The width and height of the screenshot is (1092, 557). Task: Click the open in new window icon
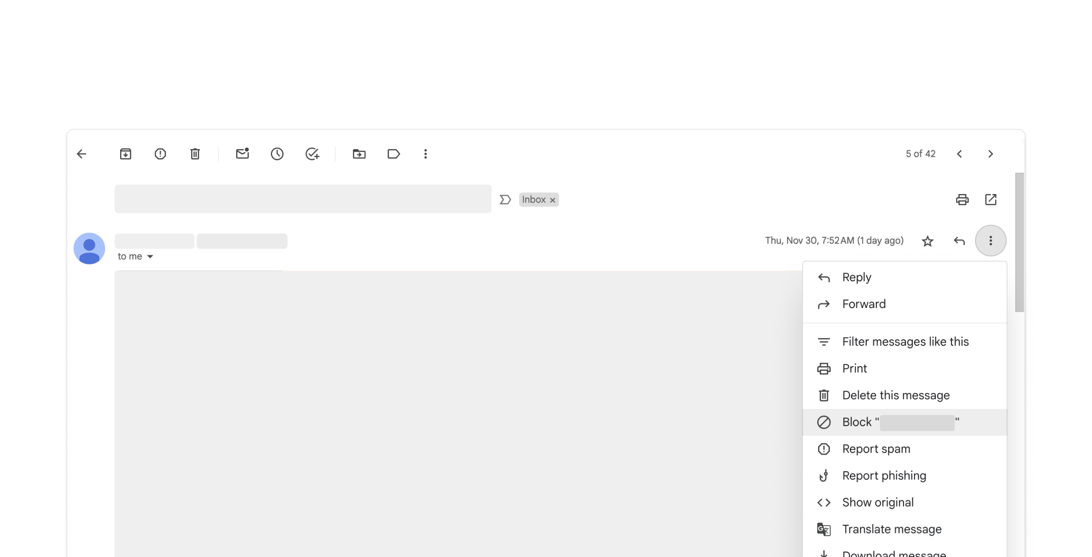[991, 199]
